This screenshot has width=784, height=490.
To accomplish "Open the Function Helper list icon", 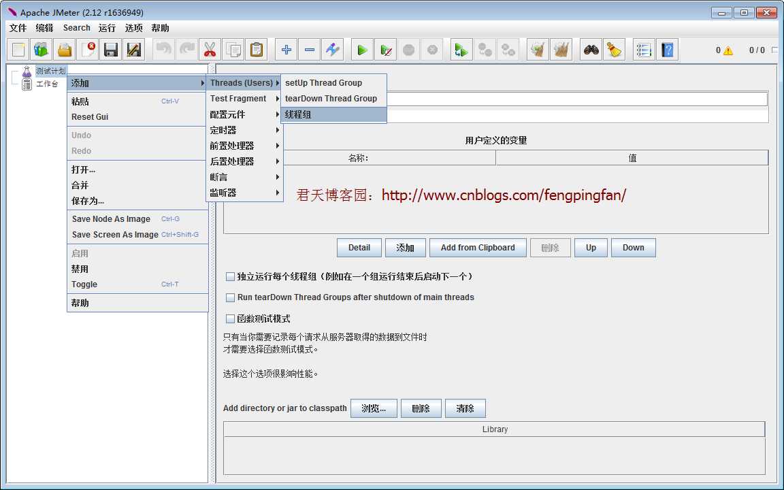I will [x=644, y=50].
